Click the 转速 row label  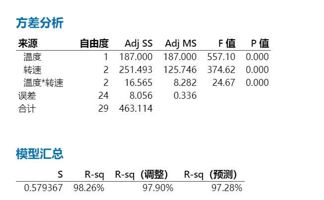pyautogui.click(x=32, y=70)
